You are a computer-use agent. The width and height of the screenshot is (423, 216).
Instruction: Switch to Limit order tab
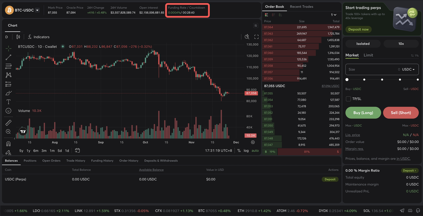click(368, 55)
